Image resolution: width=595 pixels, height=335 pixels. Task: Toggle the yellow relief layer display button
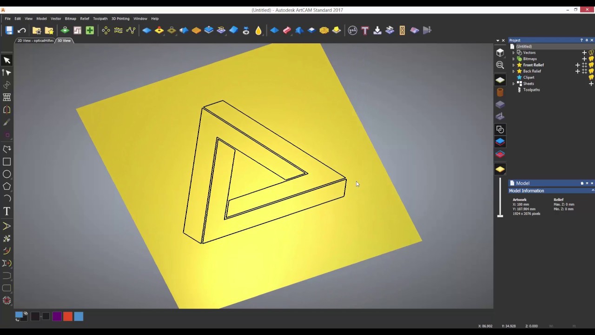pyautogui.click(x=500, y=169)
